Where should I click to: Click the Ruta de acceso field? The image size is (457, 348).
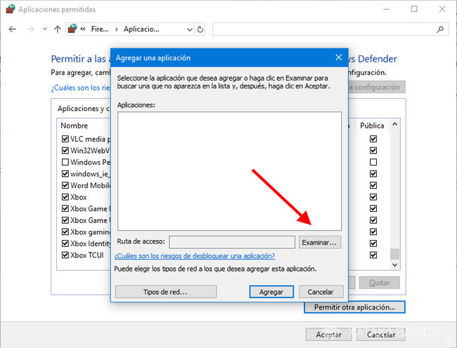(x=232, y=242)
